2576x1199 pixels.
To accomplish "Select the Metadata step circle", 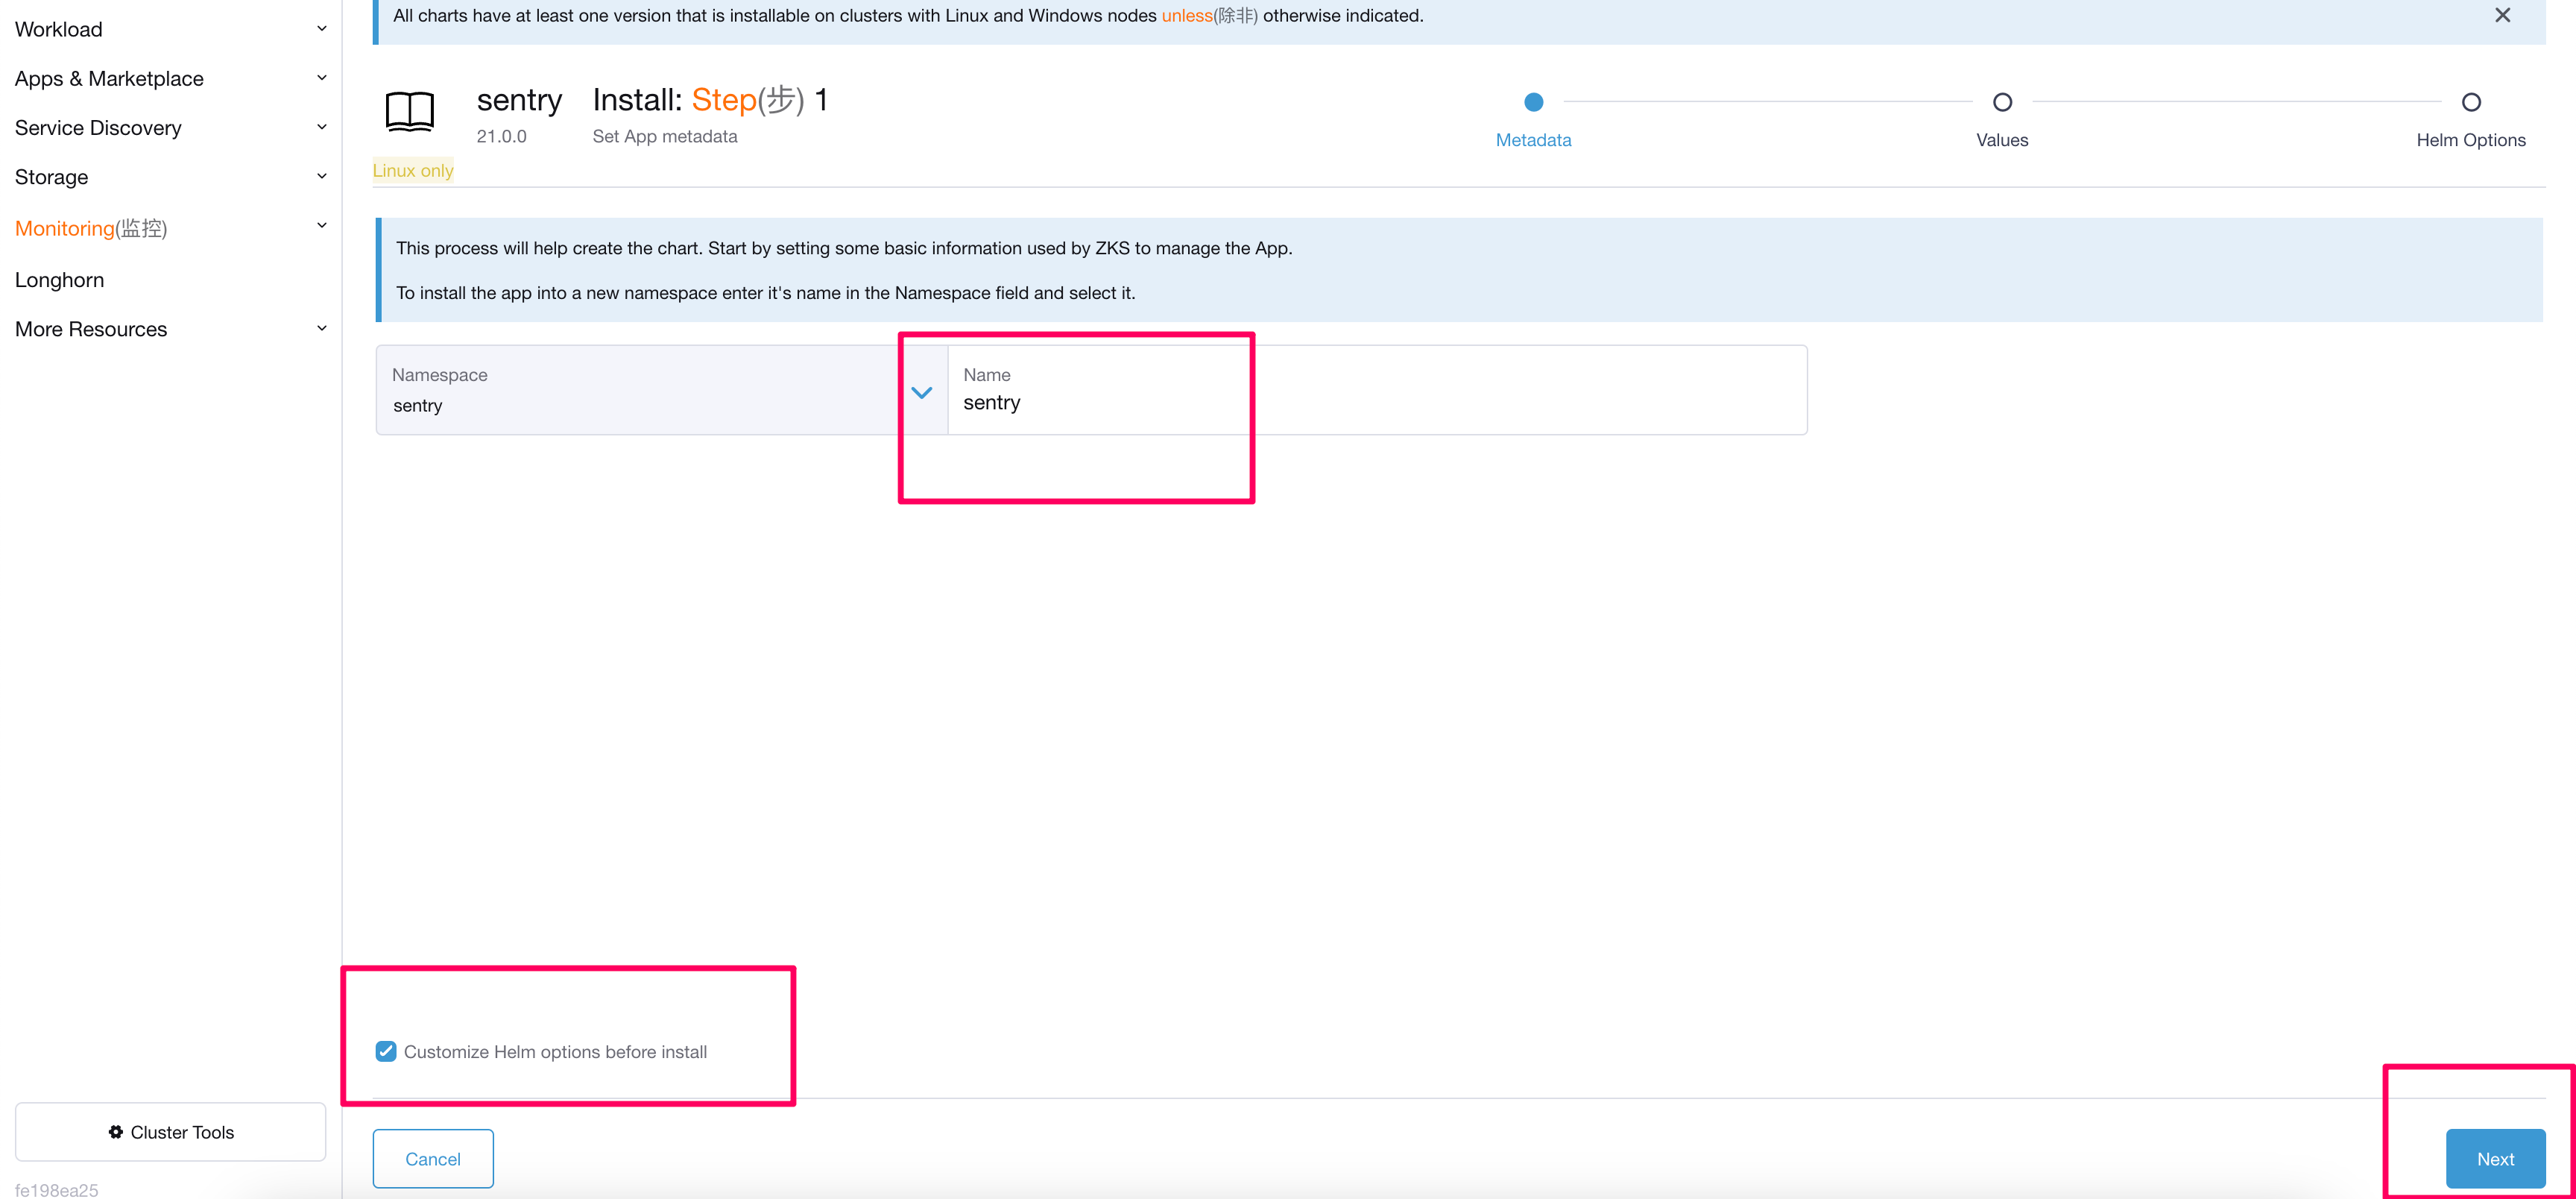I will 1533,102.
